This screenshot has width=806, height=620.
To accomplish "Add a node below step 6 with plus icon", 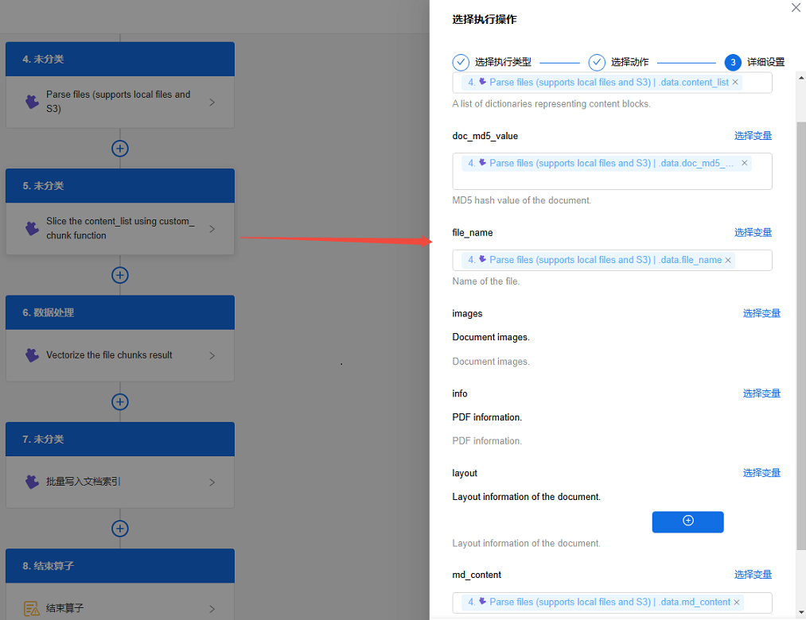I will pos(120,401).
